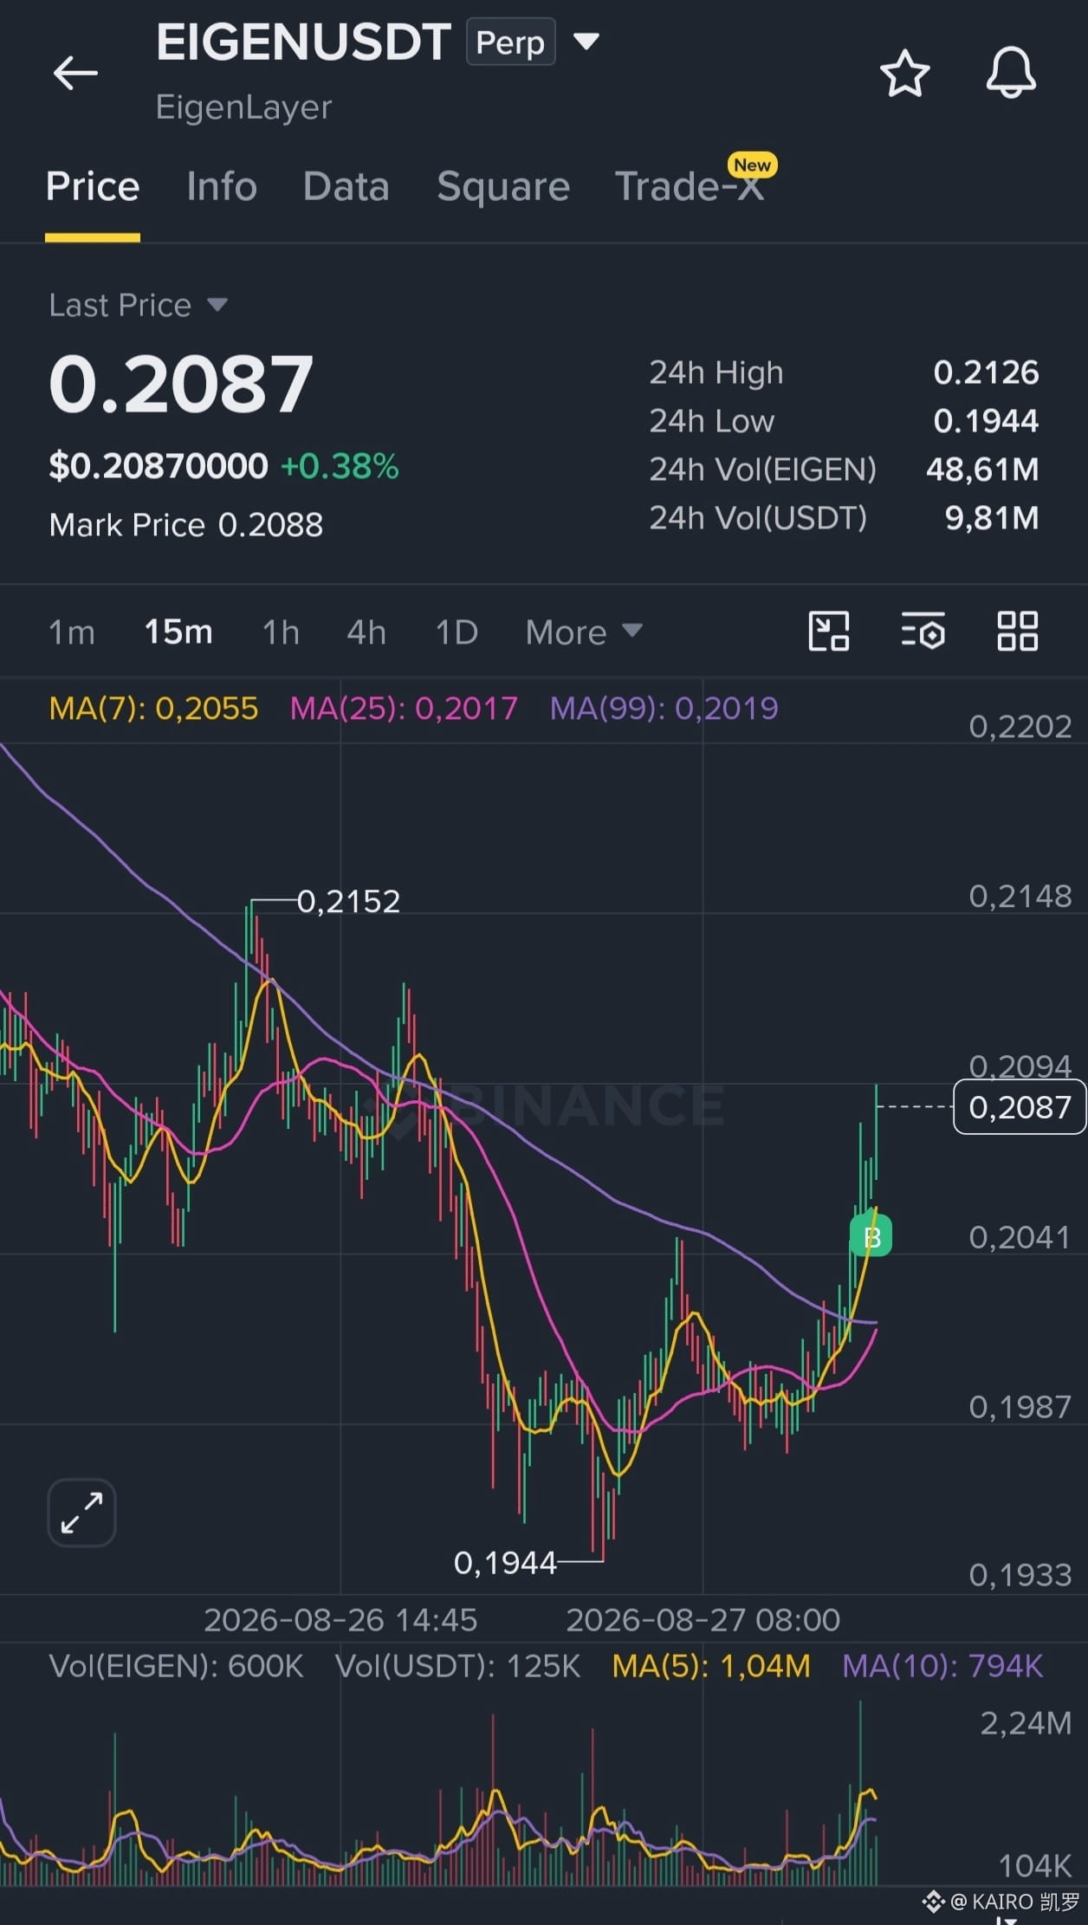Image resolution: width=1088 pixels, height=1925 pixels.
Task: Expand chart to fullscreen
Action: tap(81, 1513)
